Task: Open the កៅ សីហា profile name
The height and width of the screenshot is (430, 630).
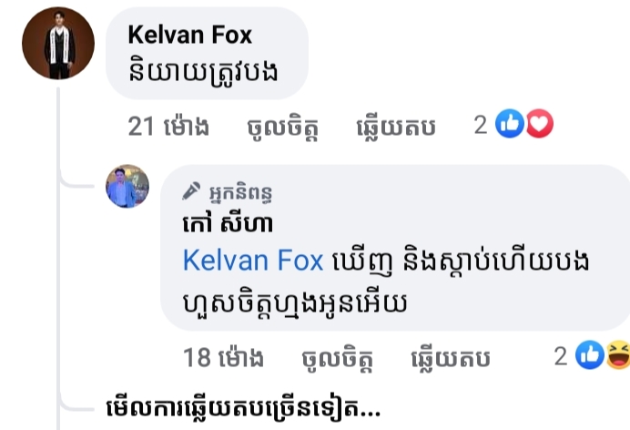Action: (x=228, y=223)
